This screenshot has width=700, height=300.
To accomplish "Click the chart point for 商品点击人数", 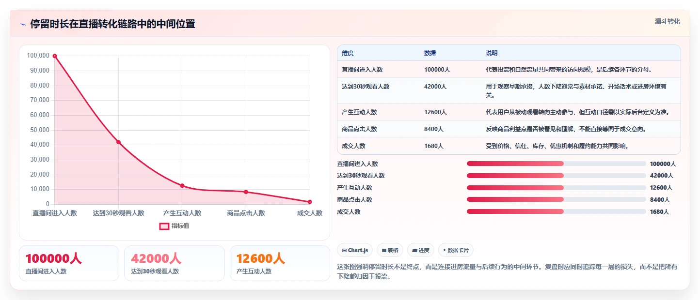I will pyautogui.click(x=246, y=192).
